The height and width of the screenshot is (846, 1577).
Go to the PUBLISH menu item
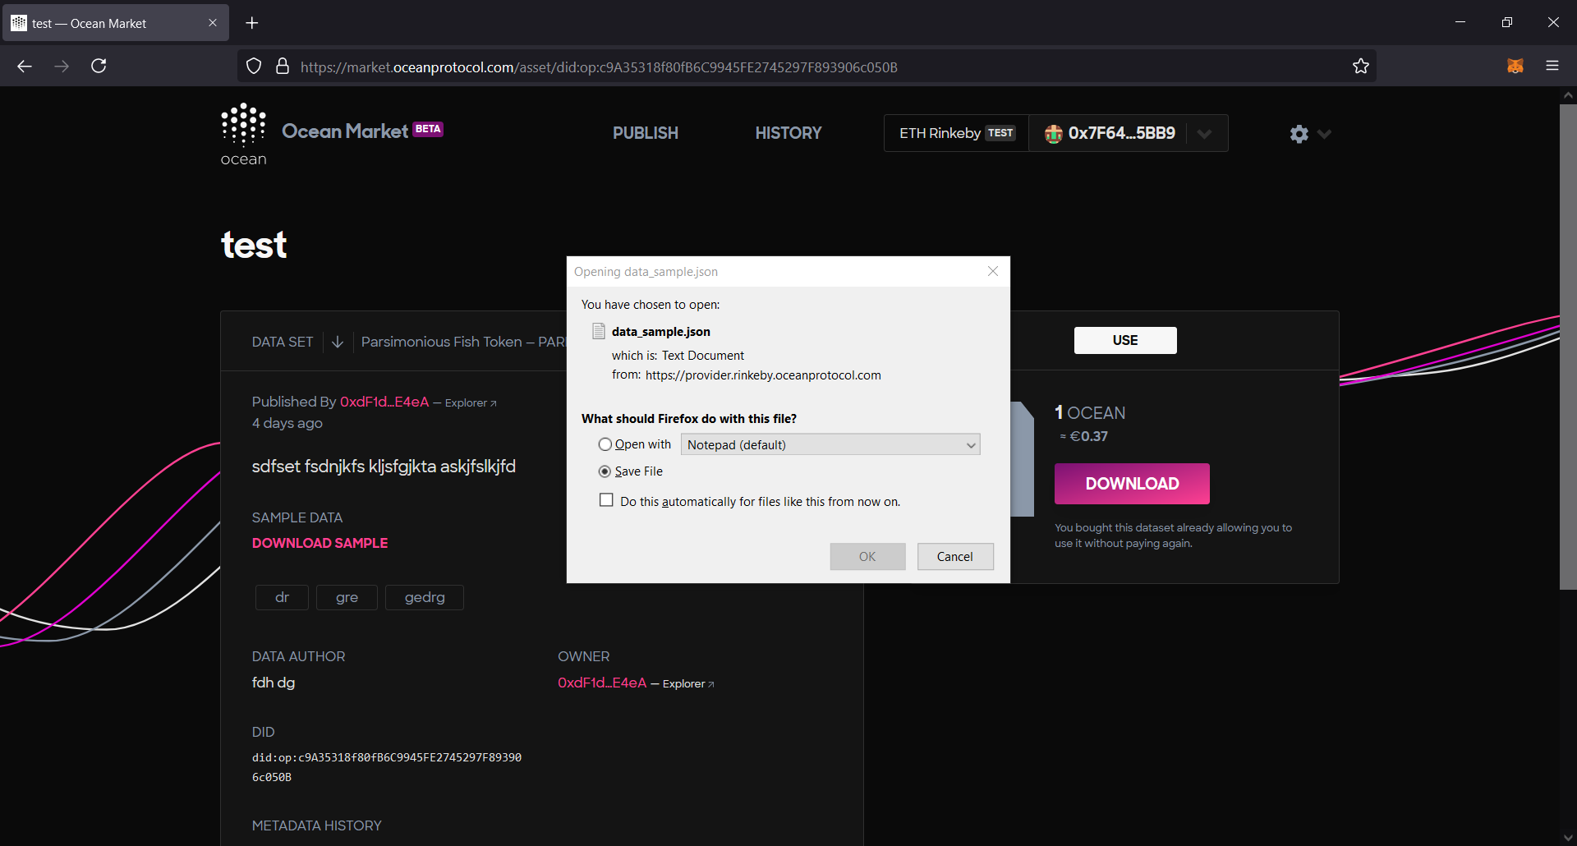point(646,133)
